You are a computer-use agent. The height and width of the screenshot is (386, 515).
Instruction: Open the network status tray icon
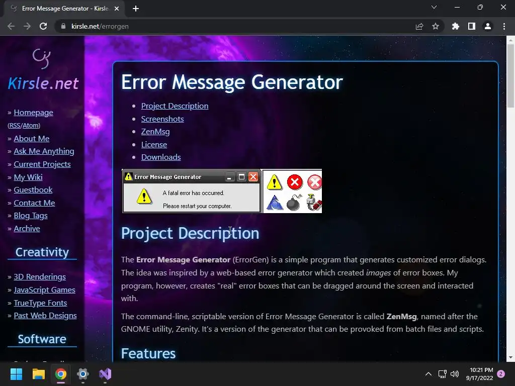(x=442, y=374)
